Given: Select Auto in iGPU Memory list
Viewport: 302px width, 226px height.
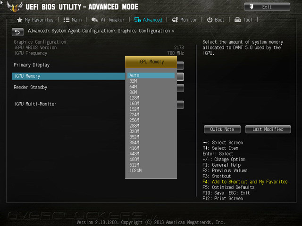Looking at the screenshot, I should [x=151, y=75].
